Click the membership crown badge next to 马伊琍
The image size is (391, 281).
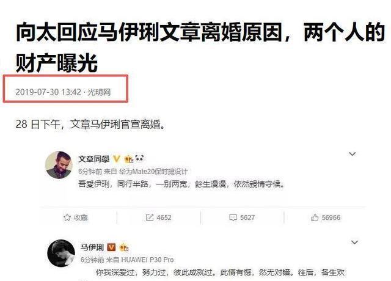coord(124,247)
